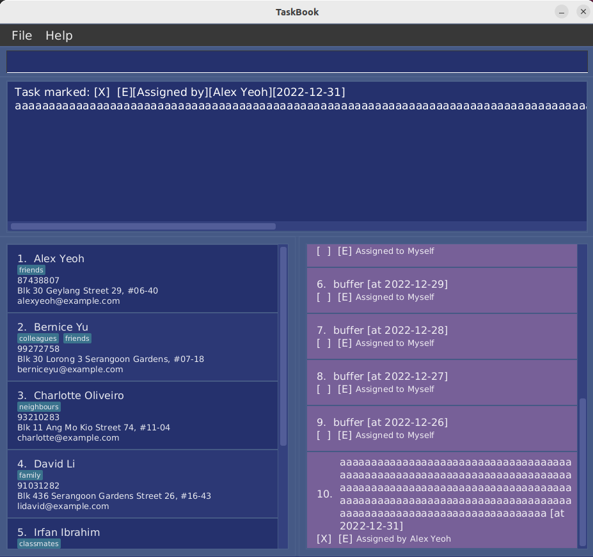Screen dimensions: 593x557
Task: Focus the command input box
Action: pos(297,61)
